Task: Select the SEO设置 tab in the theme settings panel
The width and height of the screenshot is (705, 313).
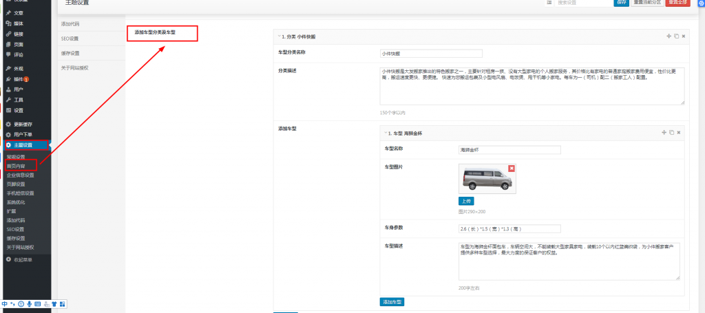Action: pyautogui.click(x=92, y=39)
